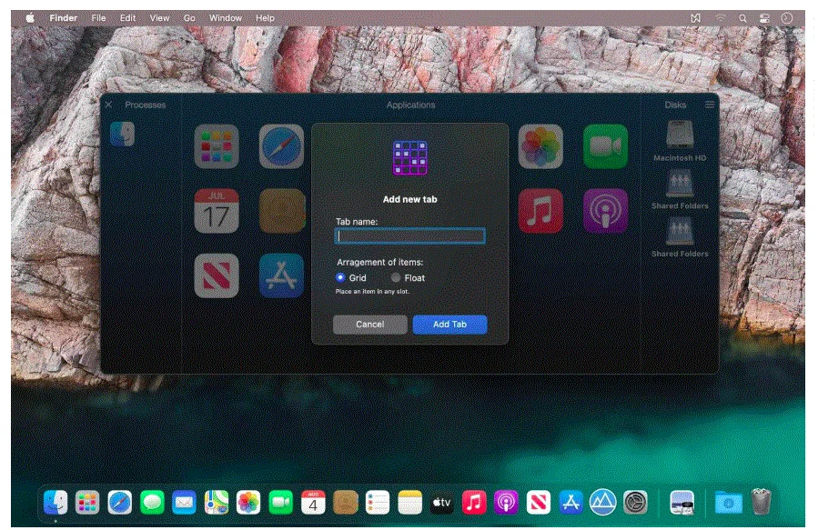Viewport: 818px width, 530px height.
Task: Launch Mail from the Dock
Action: [184, 503]
